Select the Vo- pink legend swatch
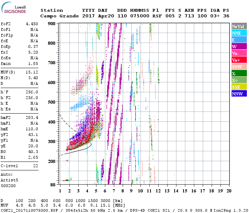 point(239,53)
